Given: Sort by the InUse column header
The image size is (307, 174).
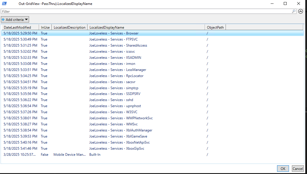Looking at the screenshot, I should point(45,28).
